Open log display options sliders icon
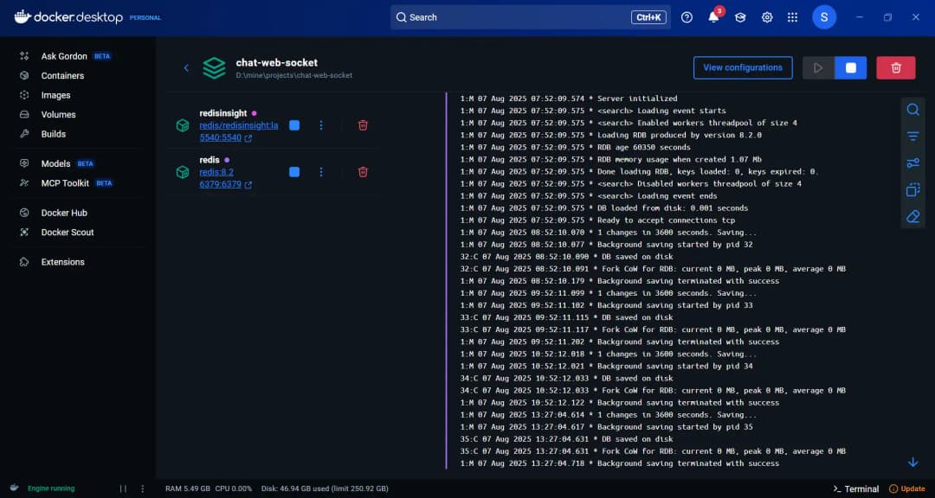The height and width of the screenshot is (498, 935). (913, 163)
